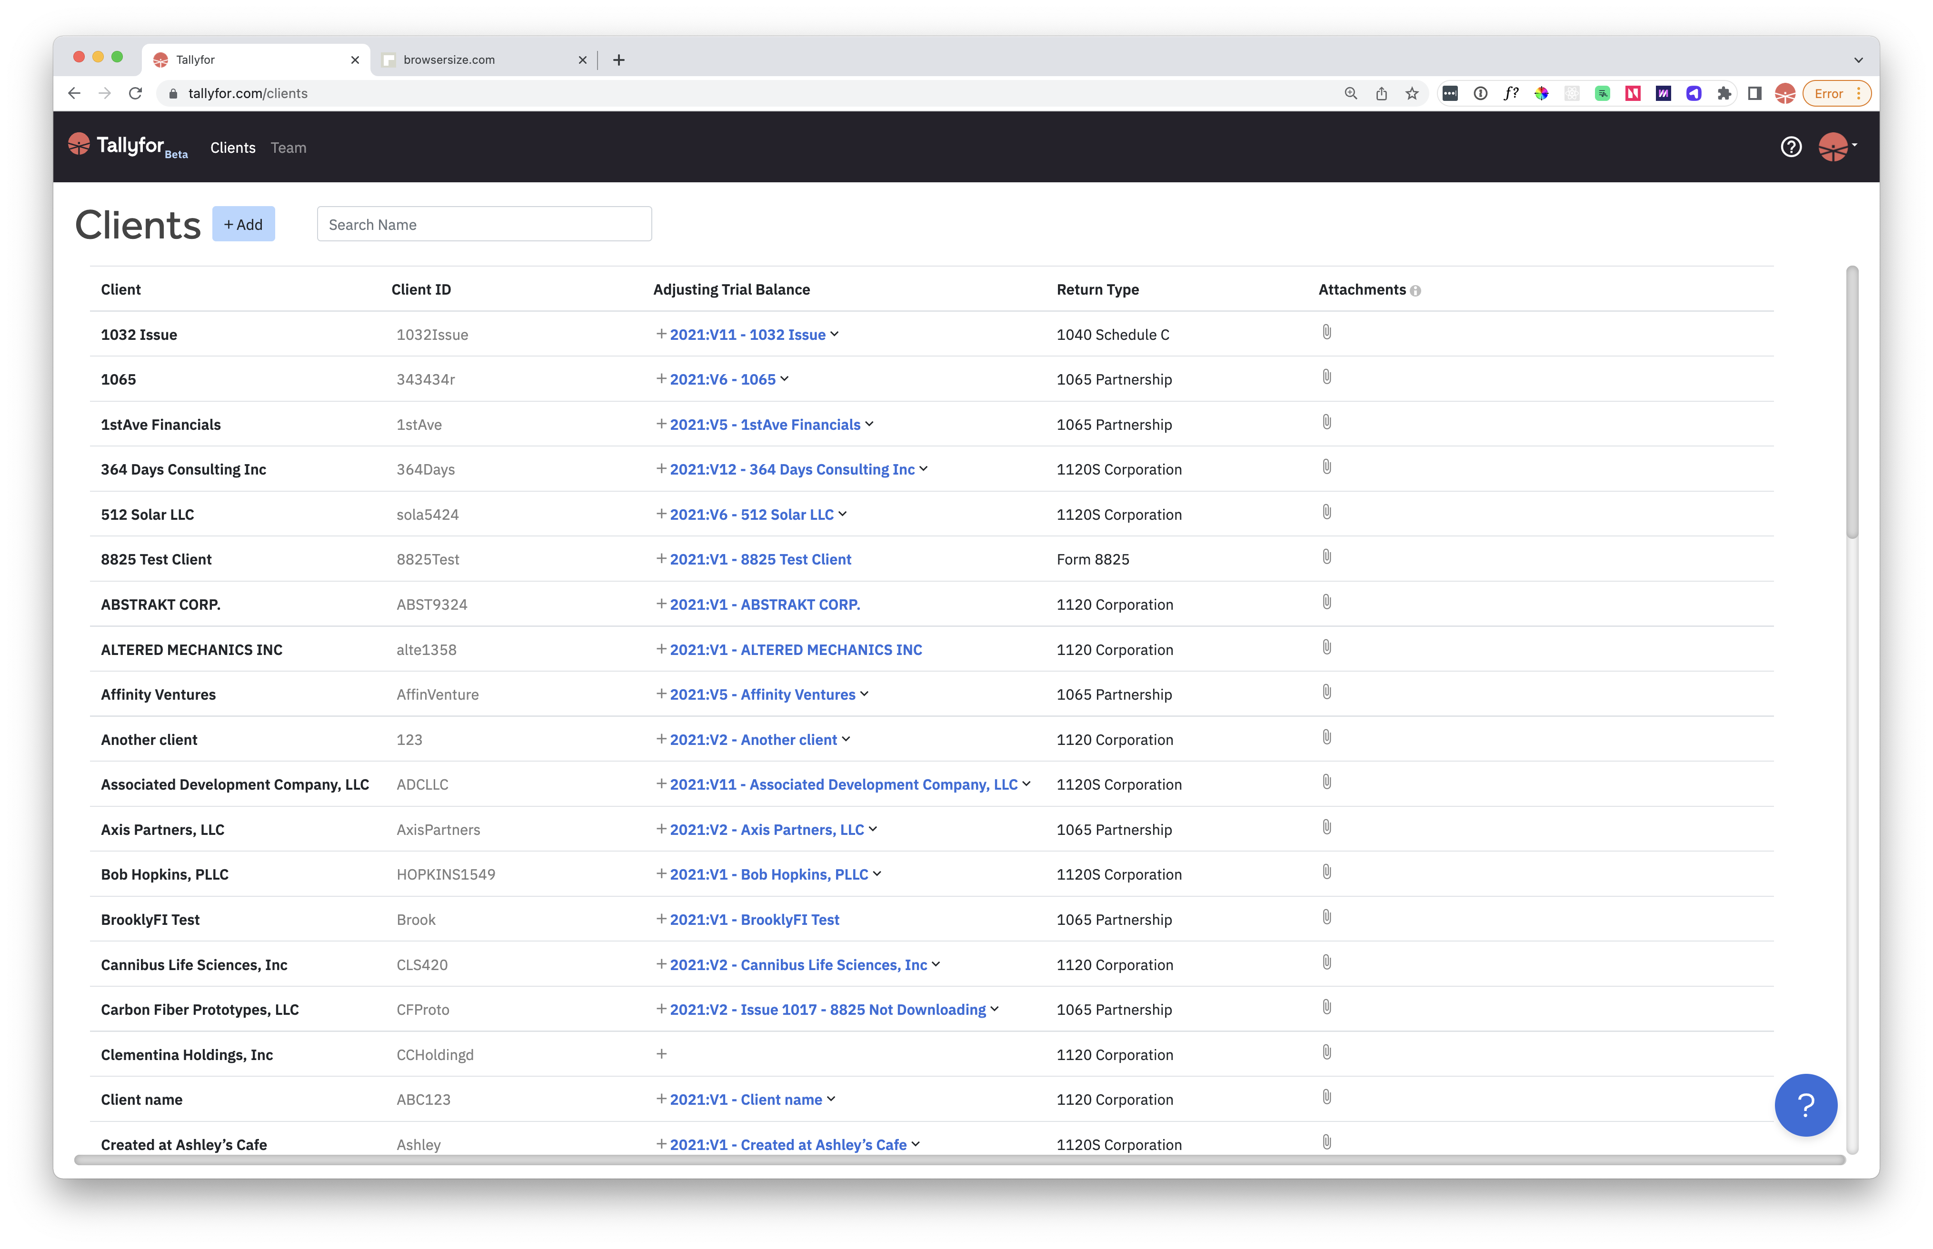This screenshot has width=1933, height=1249.
Task: Open the profile avatar in the top right
Action: click(x=1834, y=147)
